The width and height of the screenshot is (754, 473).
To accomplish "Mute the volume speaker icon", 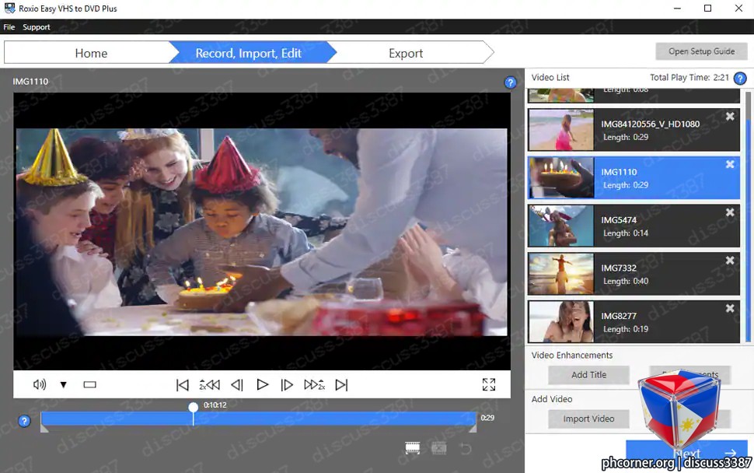I will 40,384.
